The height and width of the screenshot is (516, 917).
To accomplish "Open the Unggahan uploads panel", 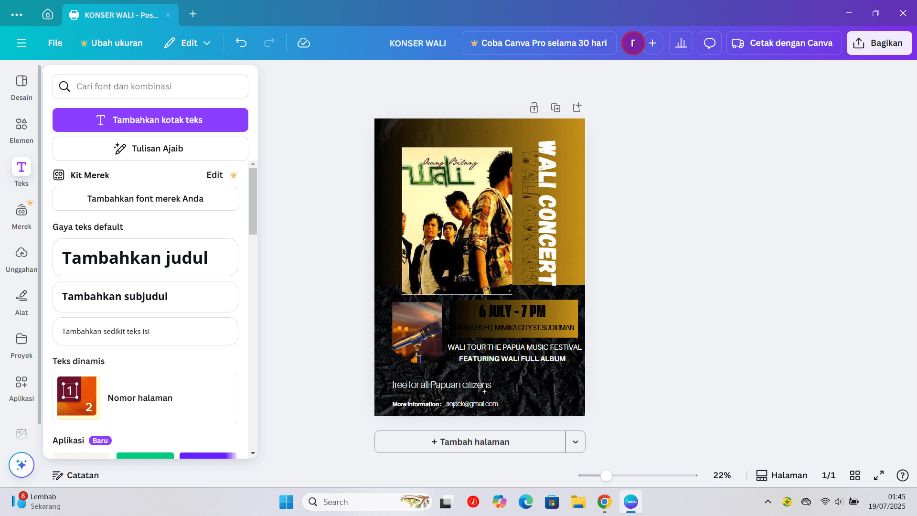I will [x=21, y=260].
